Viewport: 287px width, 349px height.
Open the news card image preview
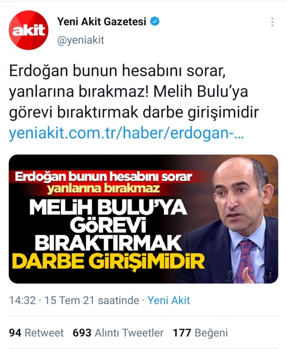pyautogui.click(x=144, y=219)
